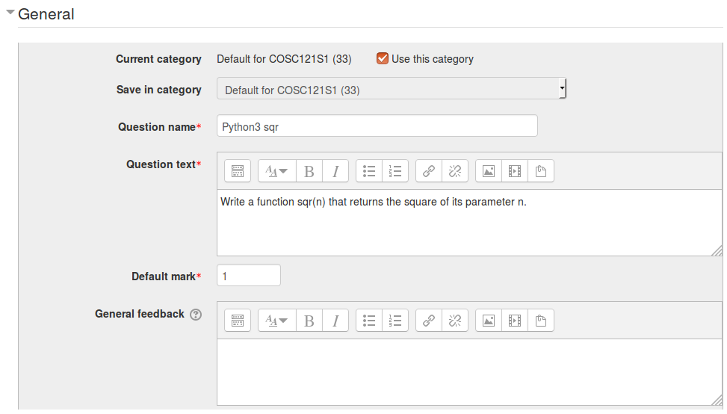Screen dimensions: 727x414
Task: Insert ordered list in Question text editor
Action: (395, 171)
